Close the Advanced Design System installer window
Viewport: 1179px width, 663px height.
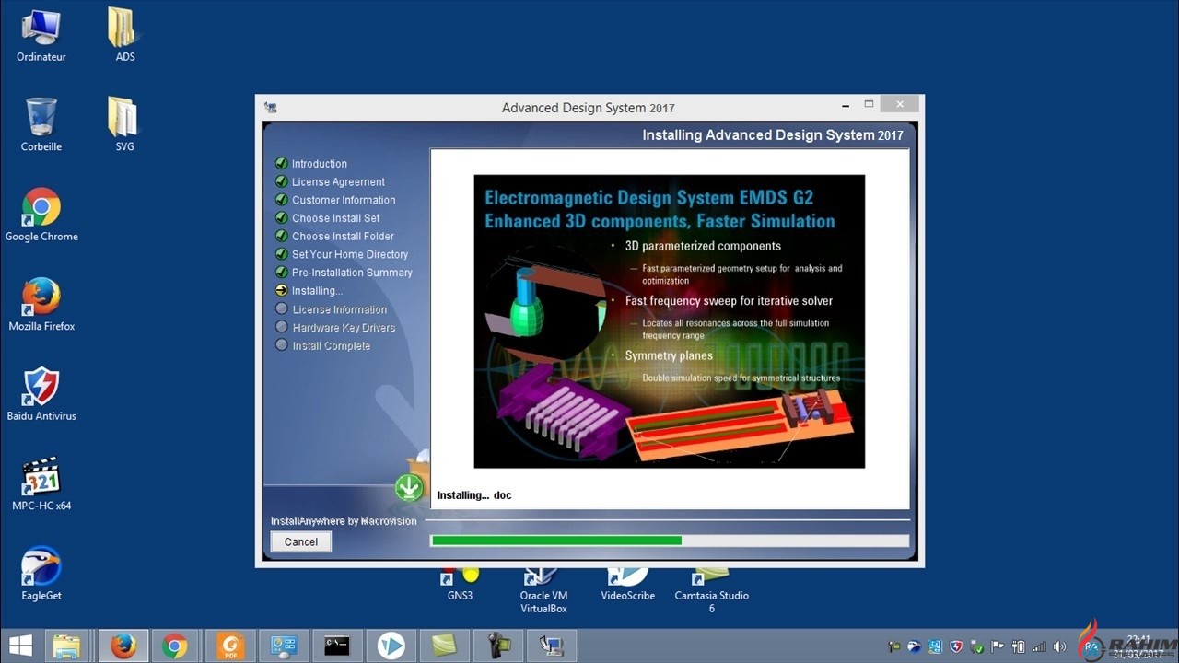tap(899, 104)
